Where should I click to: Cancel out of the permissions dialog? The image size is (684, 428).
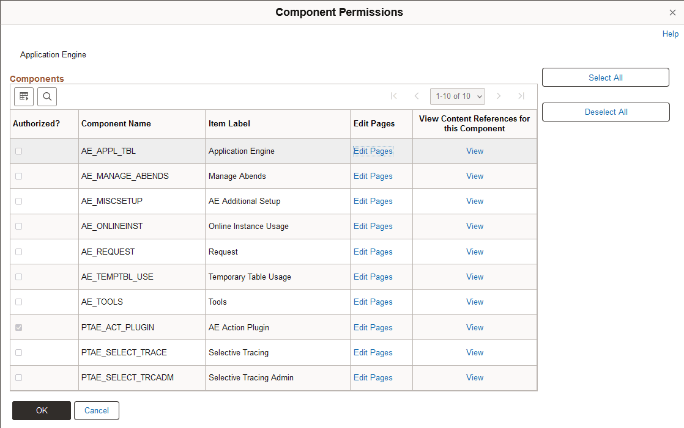point(96,410)
